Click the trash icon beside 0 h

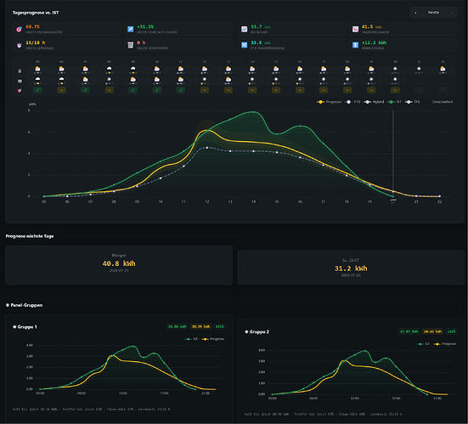point(131,45)
